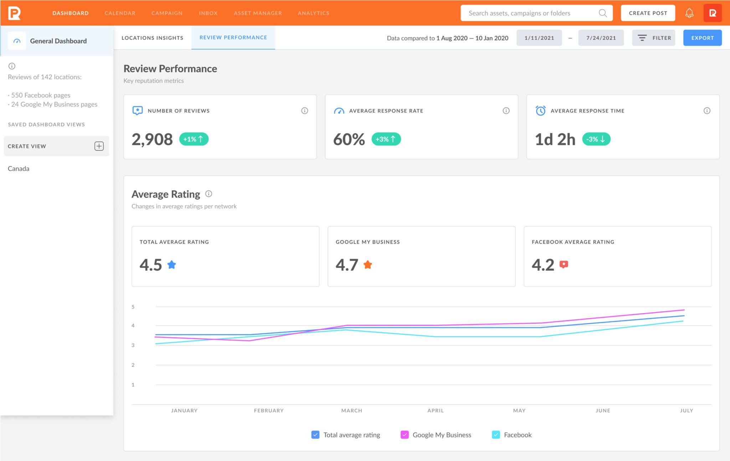
Task: Click the Export button
Action: [702, 38]
